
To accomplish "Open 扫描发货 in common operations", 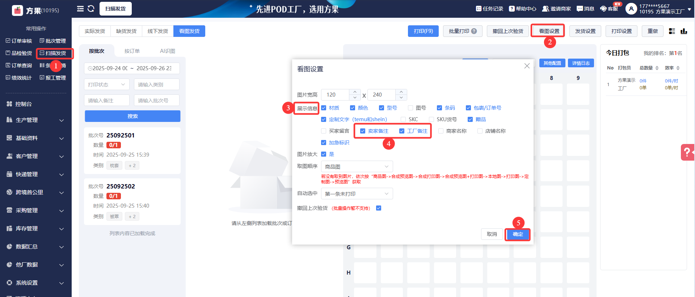I will pos(53,53).
